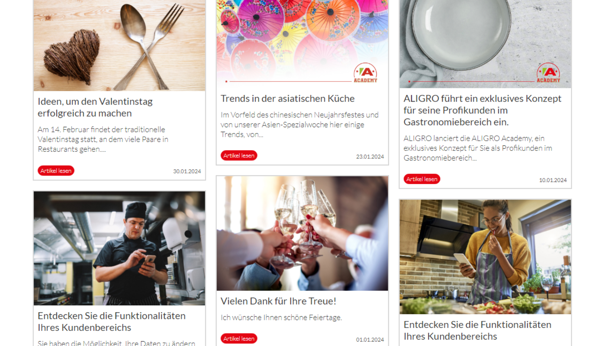Click Artikel lesen under asiatische Küche article

tap(239, 156)
